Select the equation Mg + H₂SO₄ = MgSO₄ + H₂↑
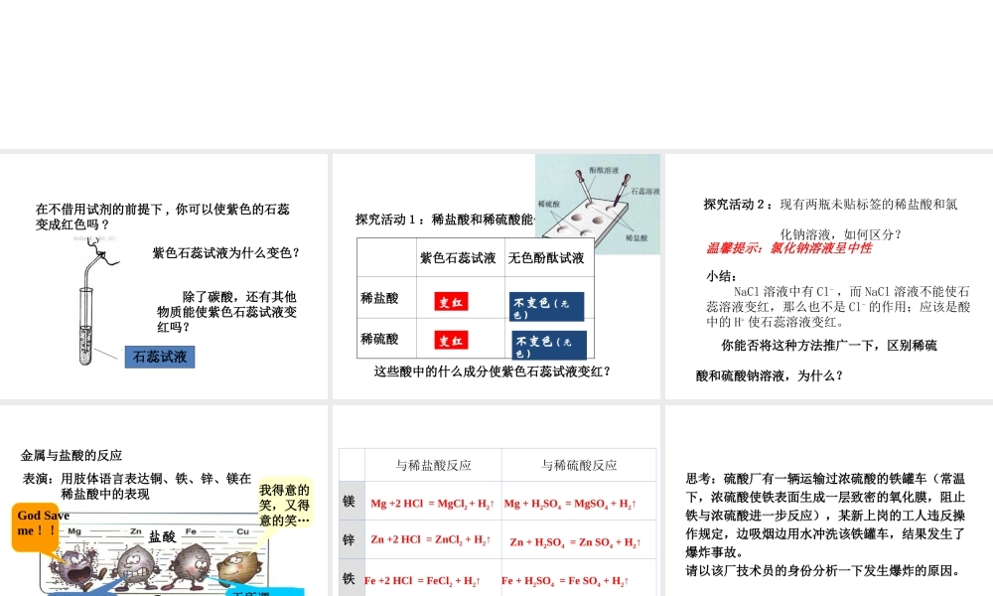Image resolution: width=993 pixels, height=596 pixels. (x=570, y=504)
